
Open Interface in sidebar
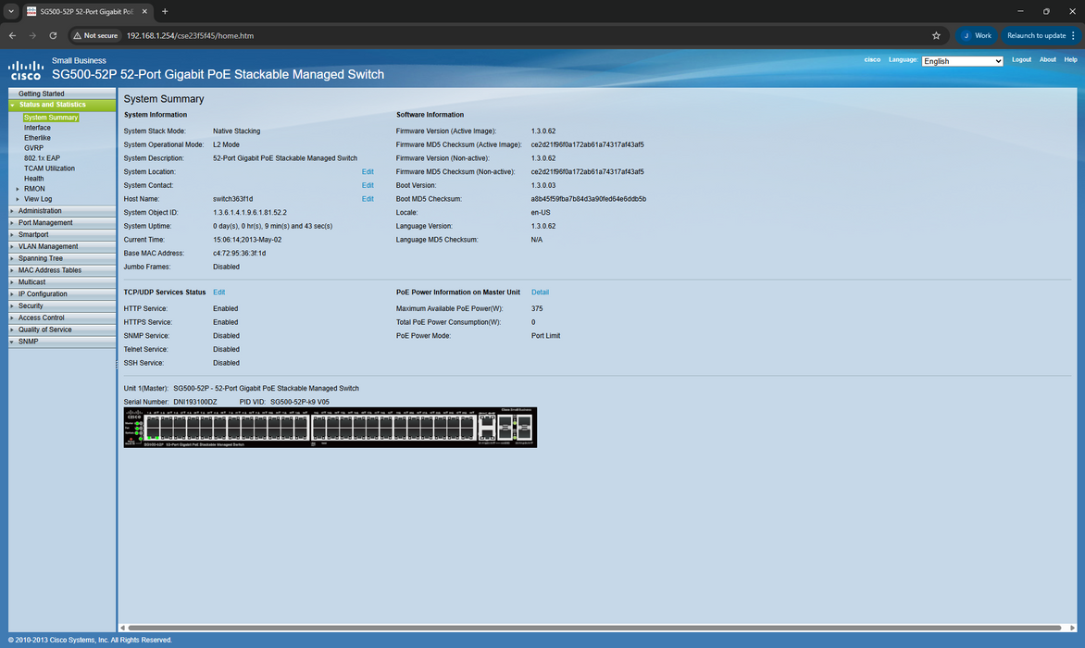[37, 128]
